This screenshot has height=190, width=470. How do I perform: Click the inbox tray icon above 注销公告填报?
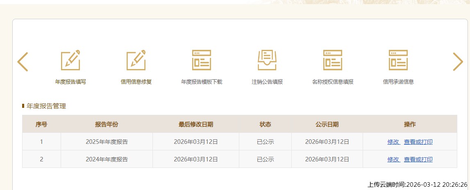coord(267,60)
